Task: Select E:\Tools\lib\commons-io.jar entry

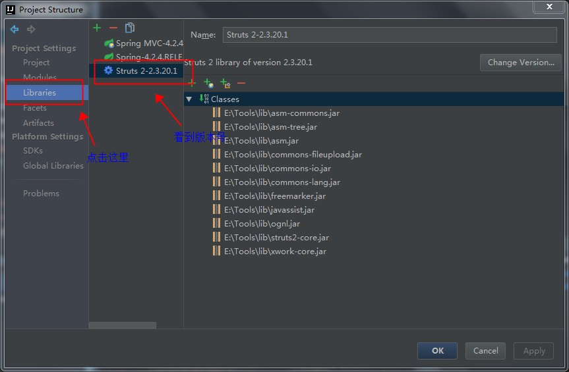Action: click(x=278, y=168)
